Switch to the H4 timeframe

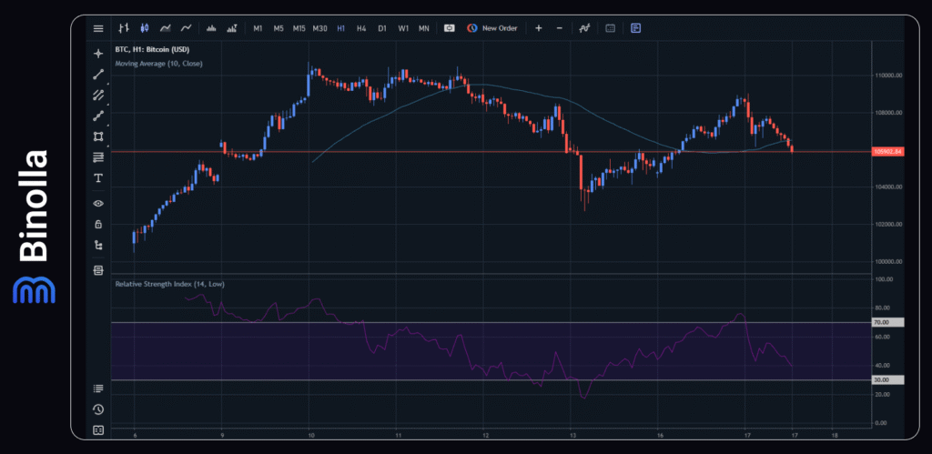pos(361,28)
